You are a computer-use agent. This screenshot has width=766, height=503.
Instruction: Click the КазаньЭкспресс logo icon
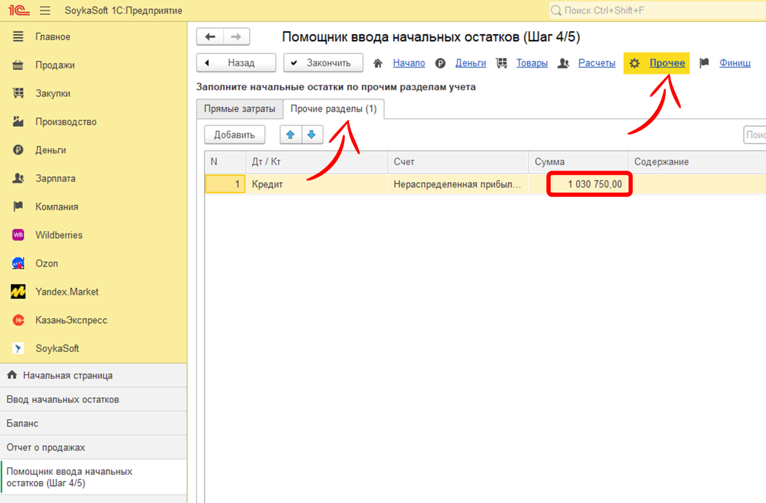pyautogui.click(x=18, y=320)
